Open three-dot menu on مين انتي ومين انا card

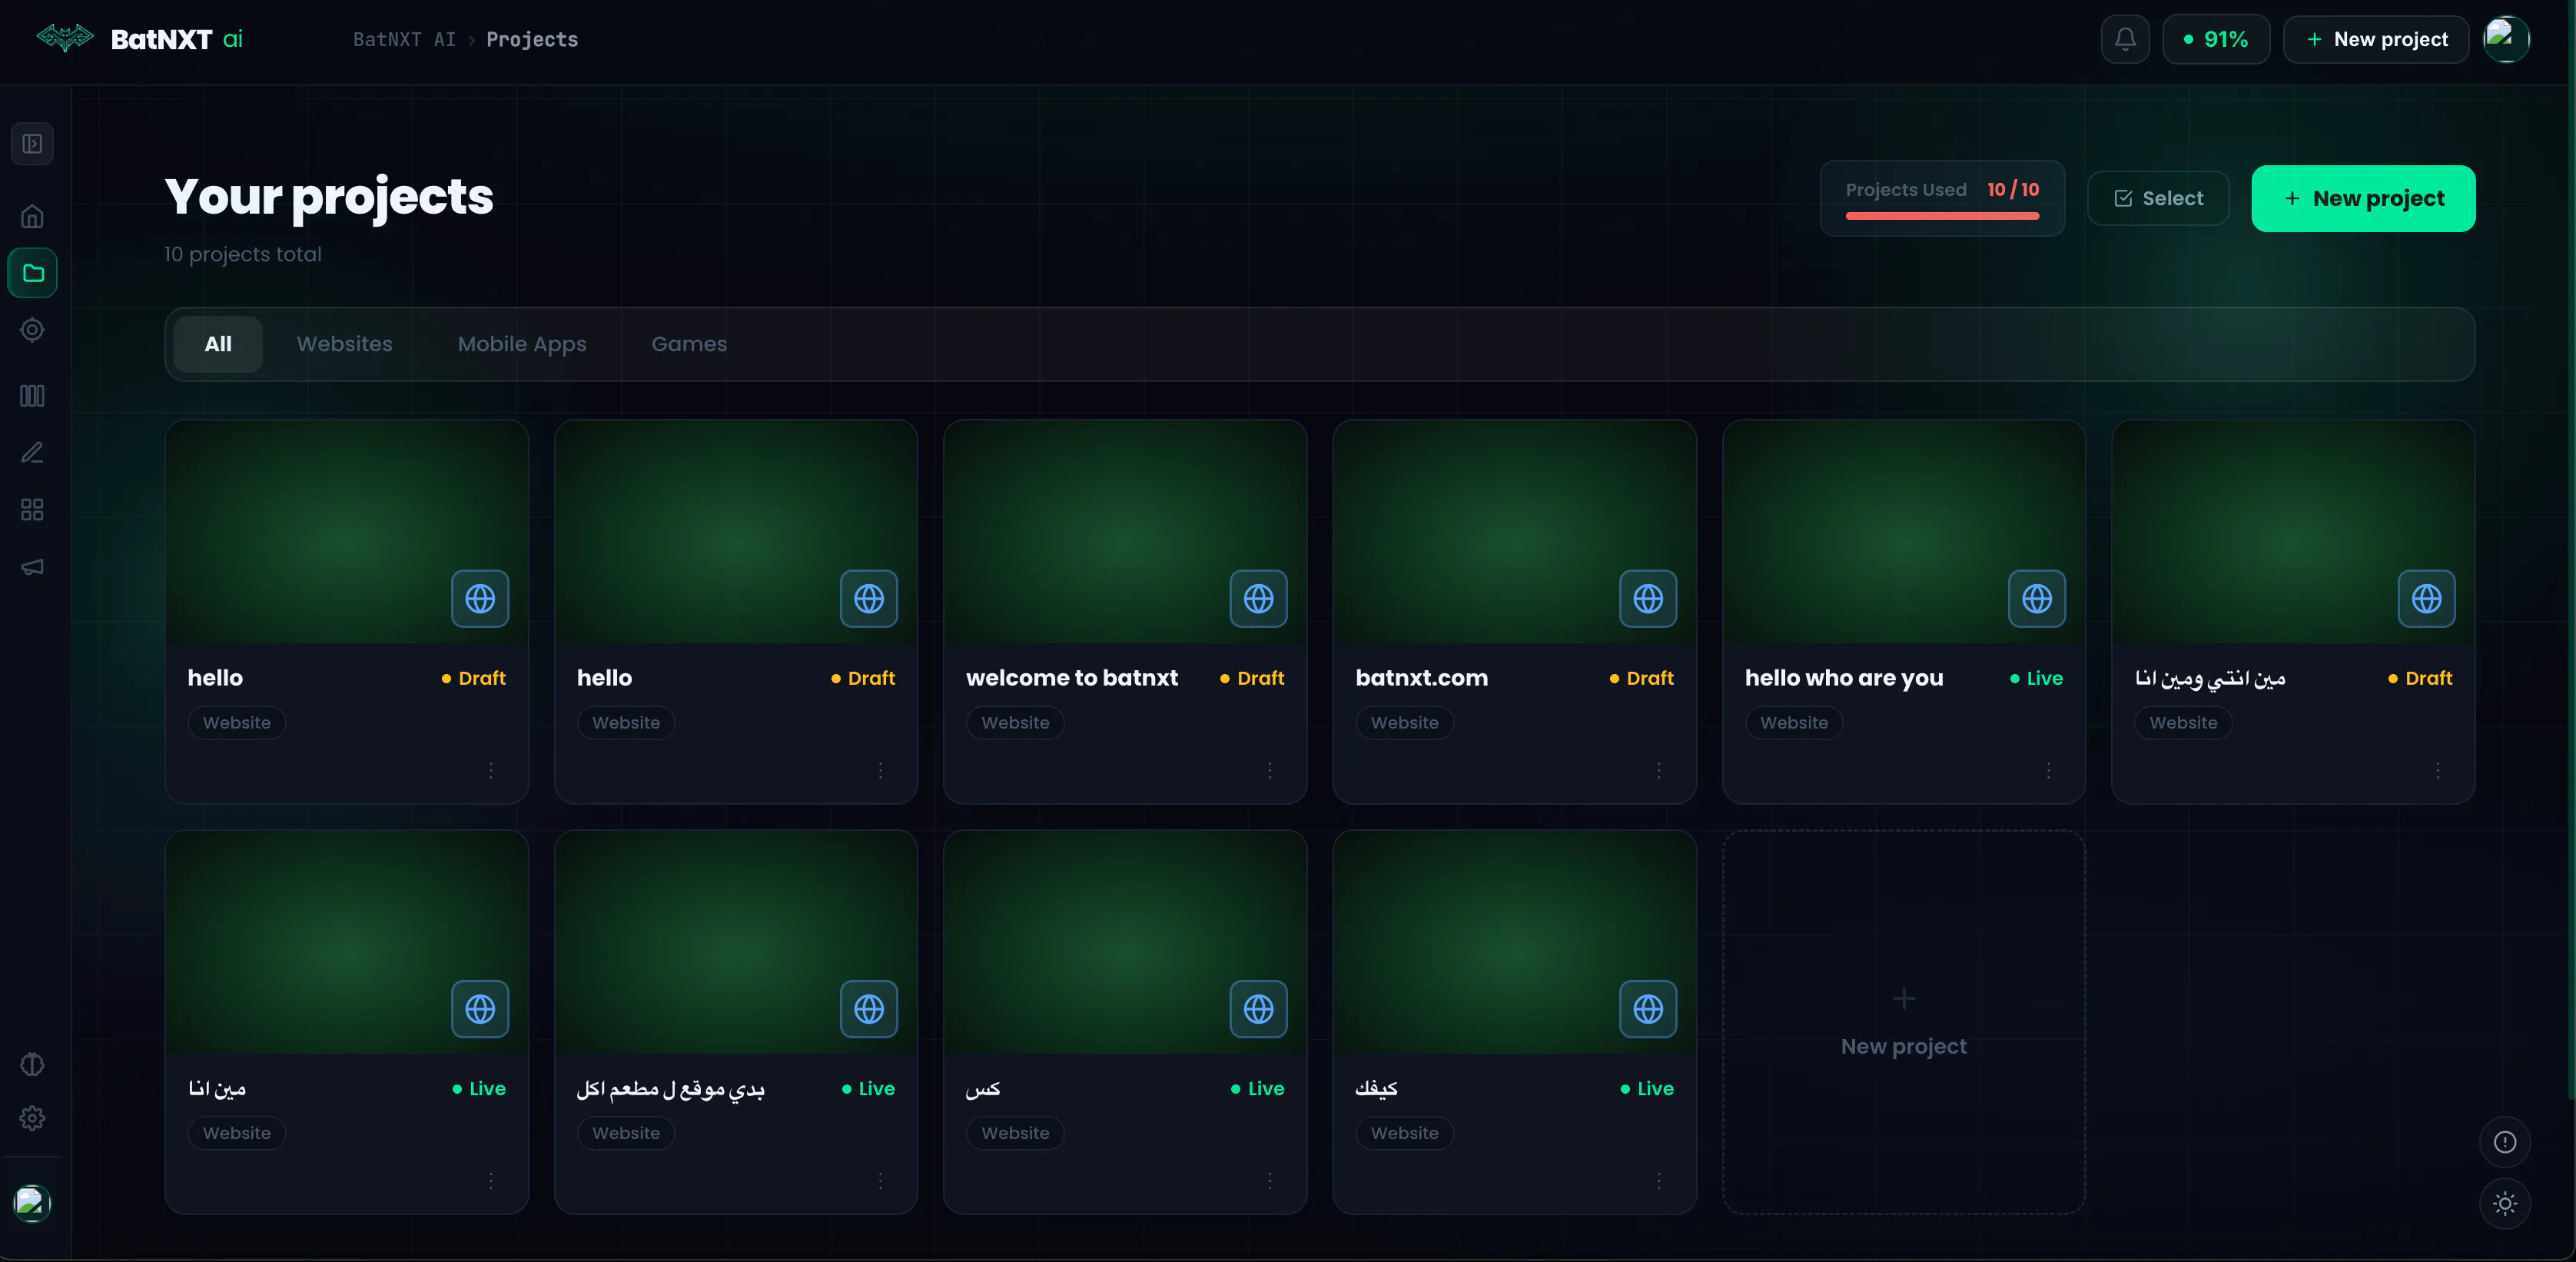point(2438,770)
